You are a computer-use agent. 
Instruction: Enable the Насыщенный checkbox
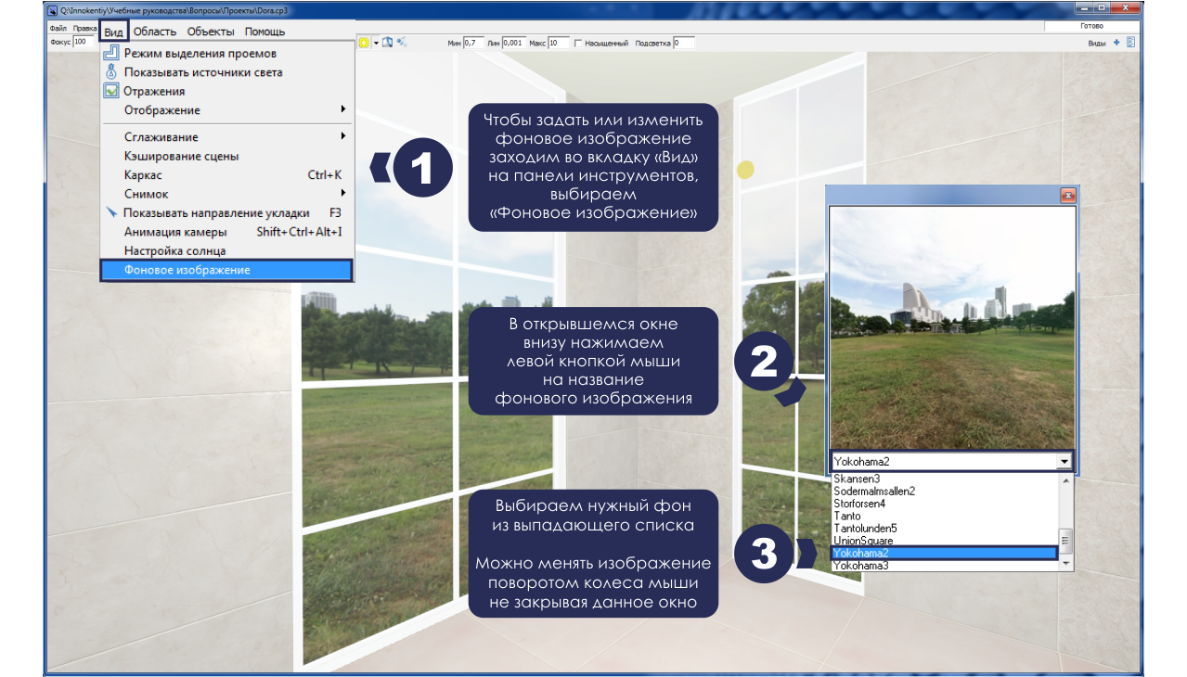pyautogui.click(x=578, y=44)
